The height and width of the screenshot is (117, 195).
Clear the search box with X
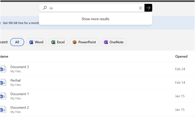140,8
